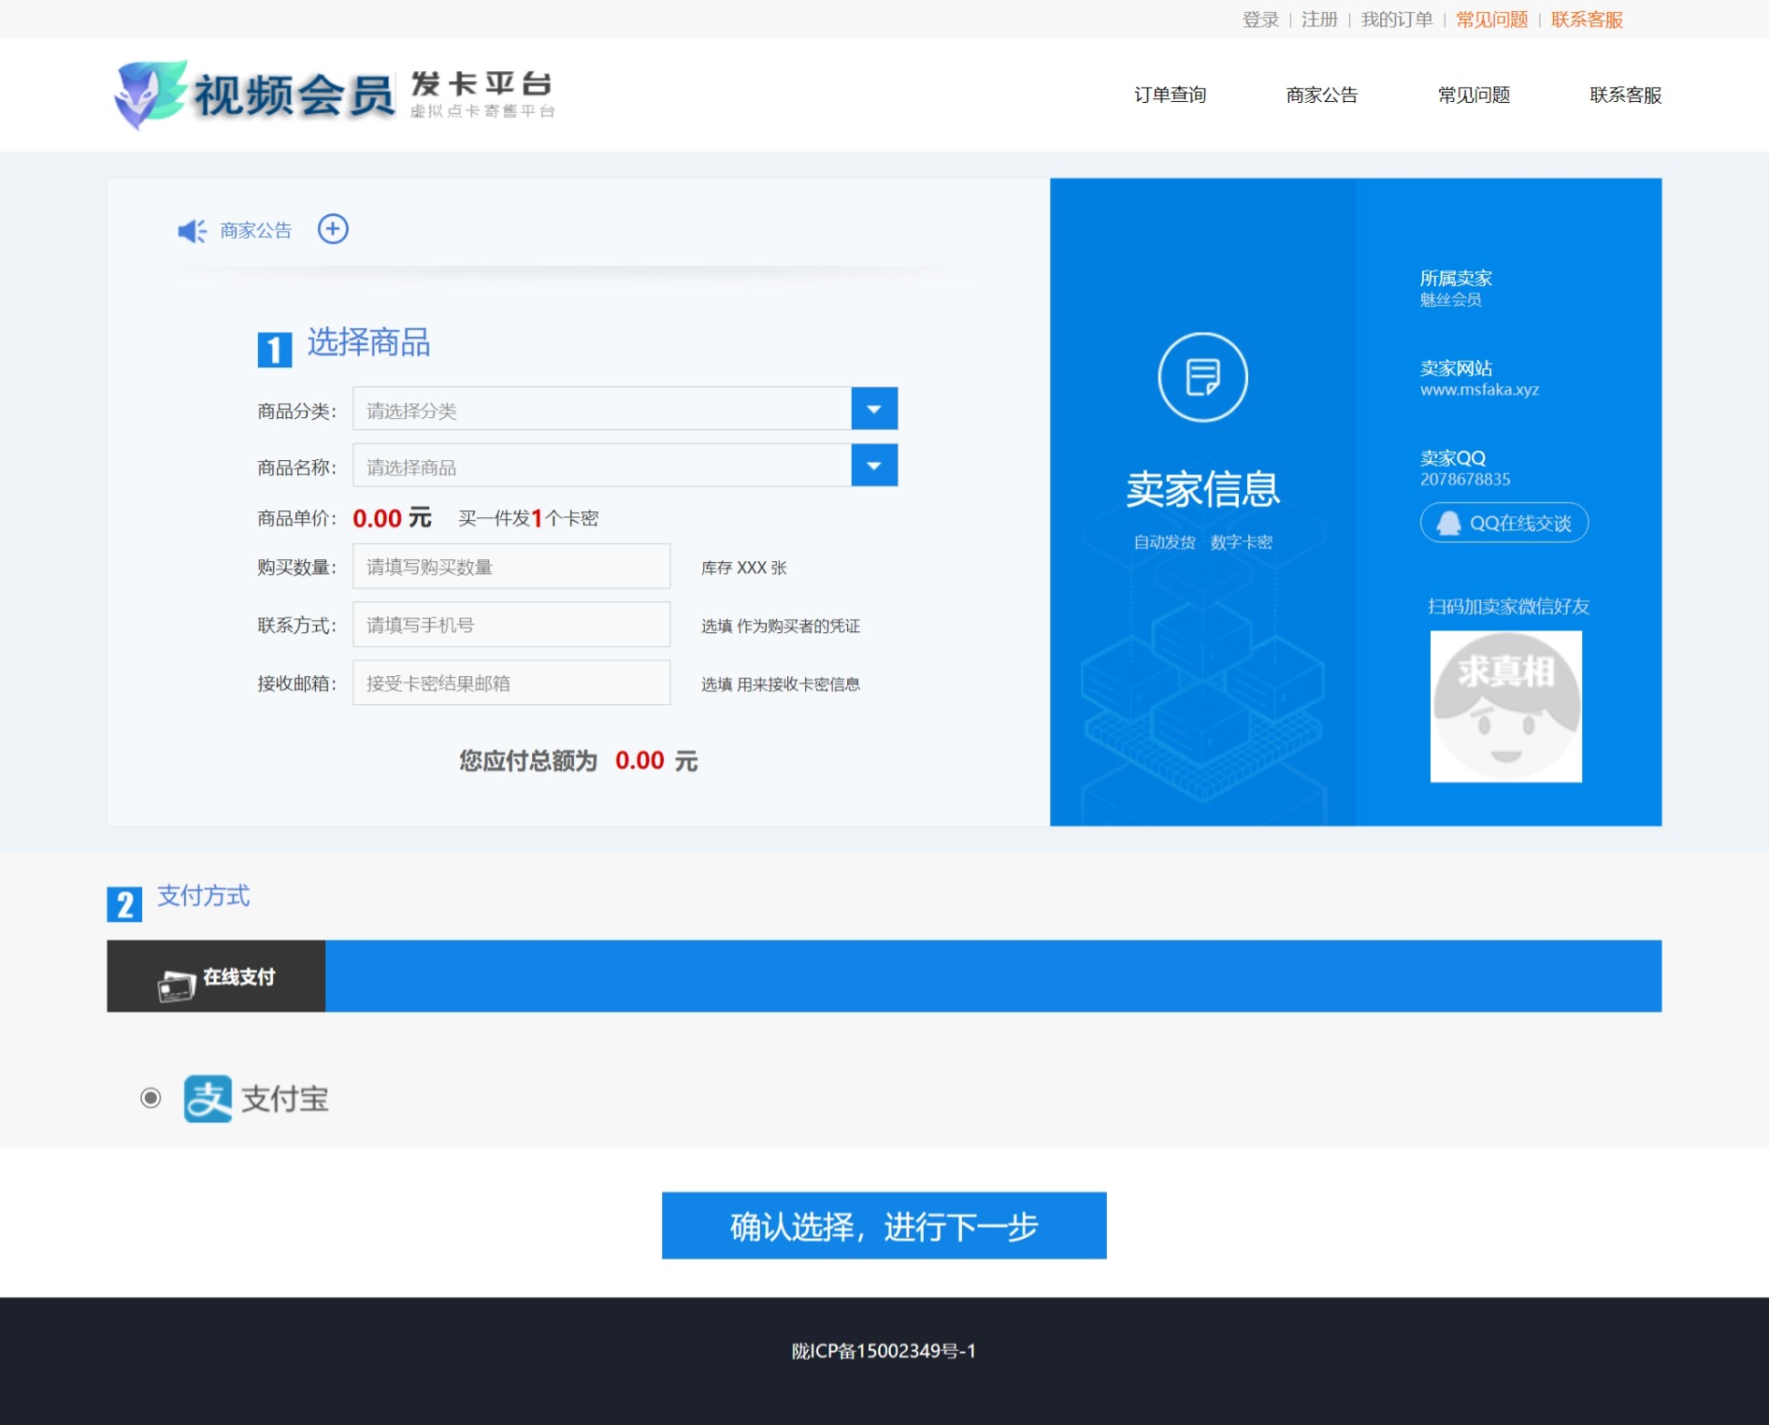Click the 商家公告 label beside speaker
The image size is (1769, 1425).
pos(256,230)
